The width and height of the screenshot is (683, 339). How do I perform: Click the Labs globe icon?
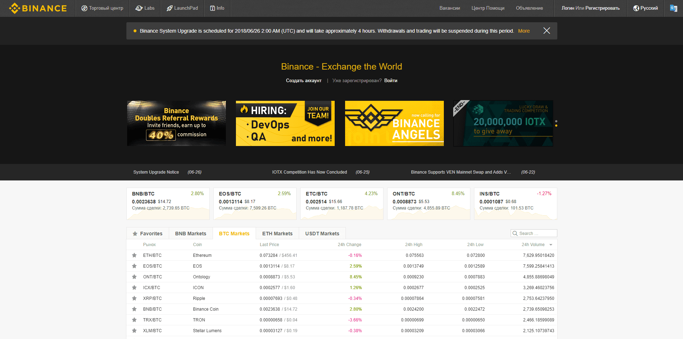click(139, 8)
